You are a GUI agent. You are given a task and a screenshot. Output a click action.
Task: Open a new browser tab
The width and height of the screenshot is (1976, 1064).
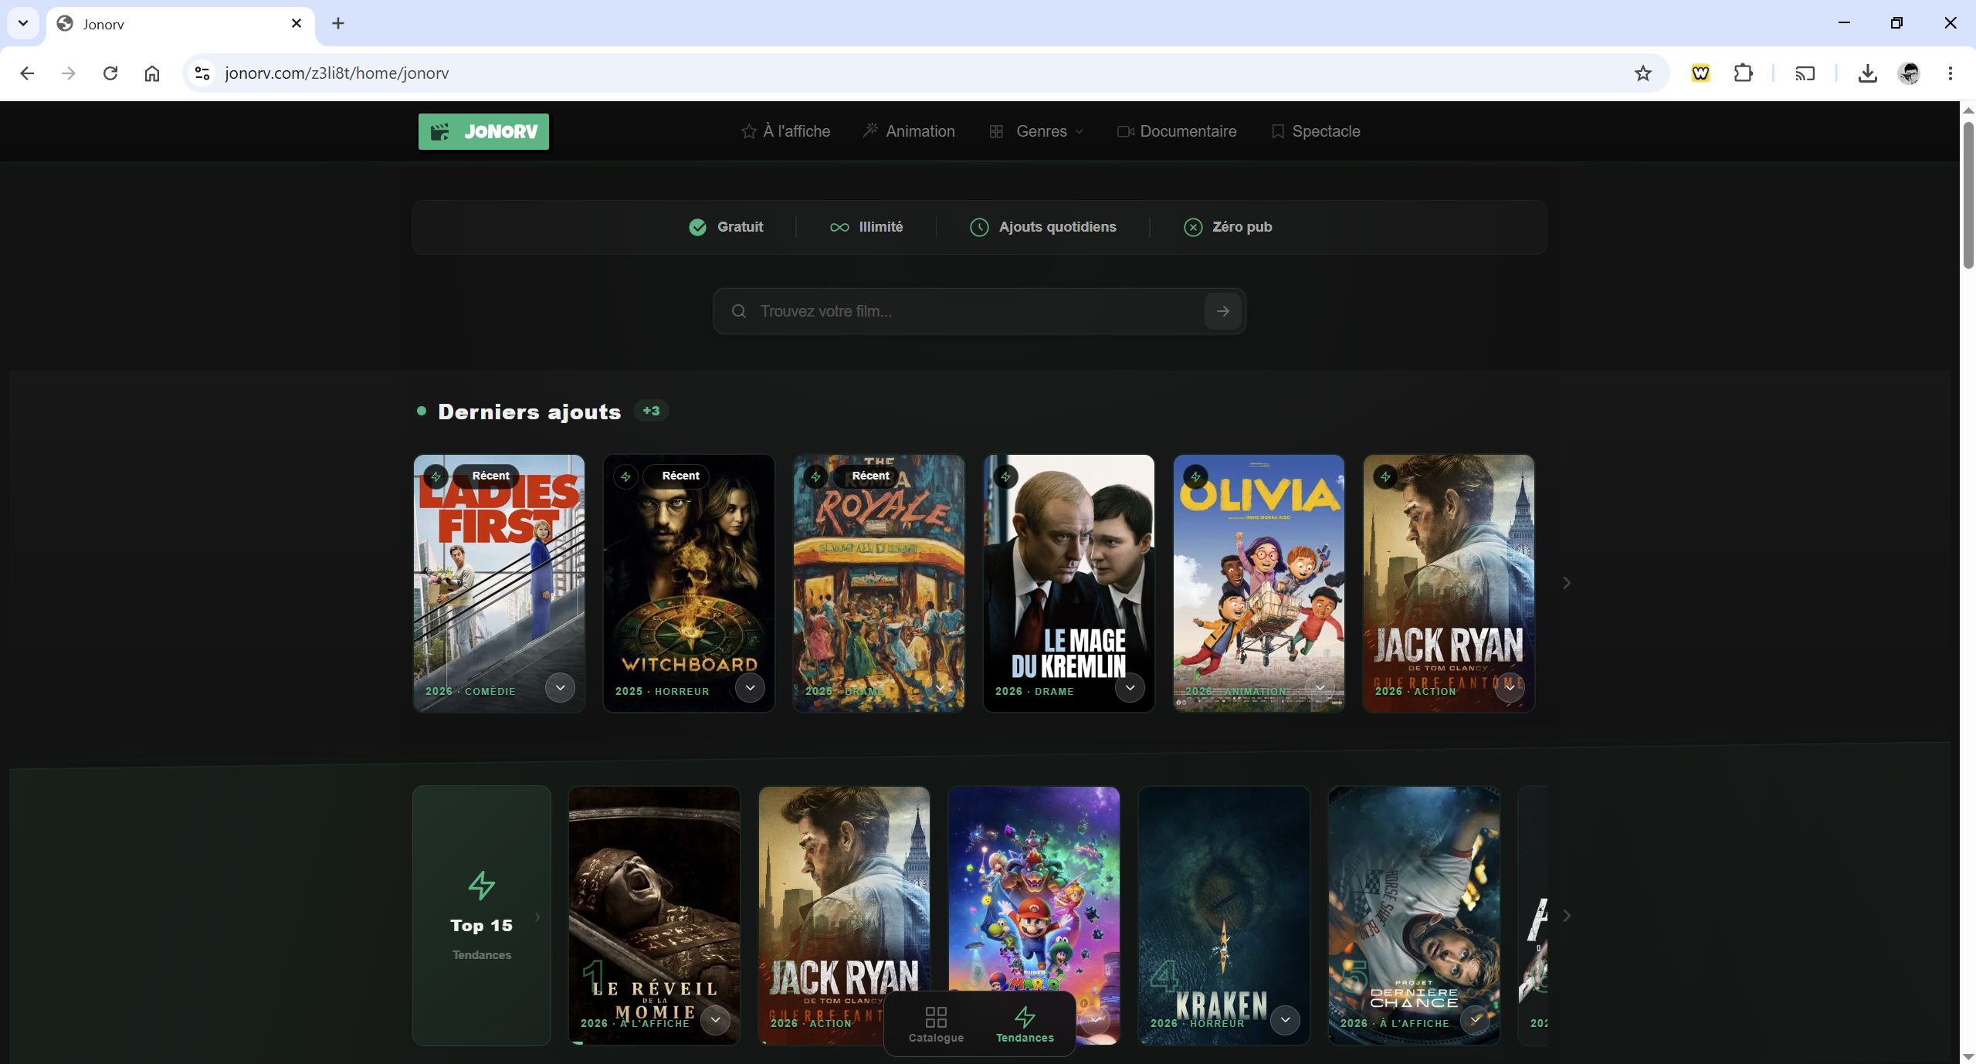pyautogui.click(x=338, y=23)
